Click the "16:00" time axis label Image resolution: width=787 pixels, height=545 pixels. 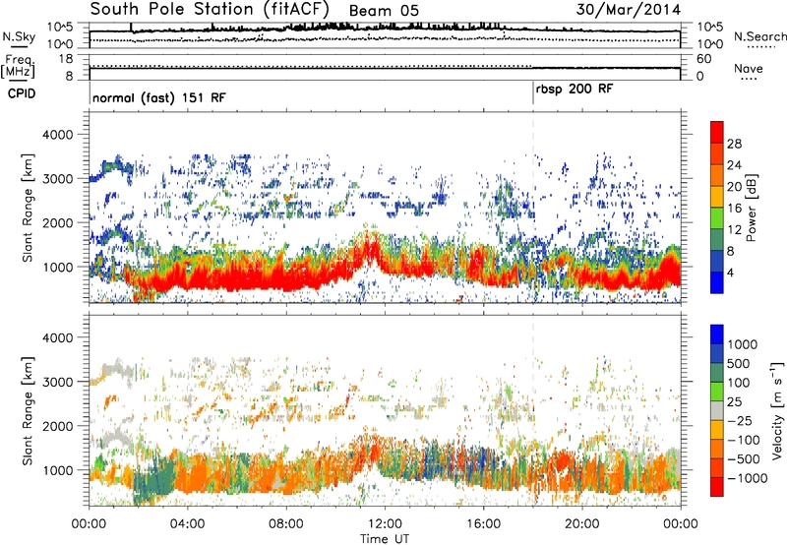click(x=483, y=524)
